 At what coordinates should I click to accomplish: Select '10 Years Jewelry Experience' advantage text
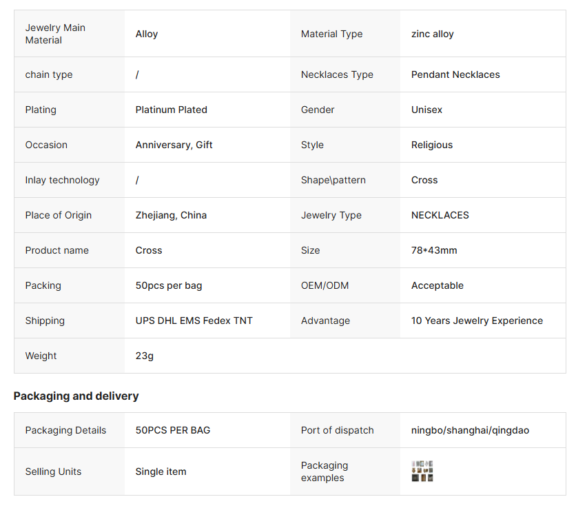[x=477, y=321]
